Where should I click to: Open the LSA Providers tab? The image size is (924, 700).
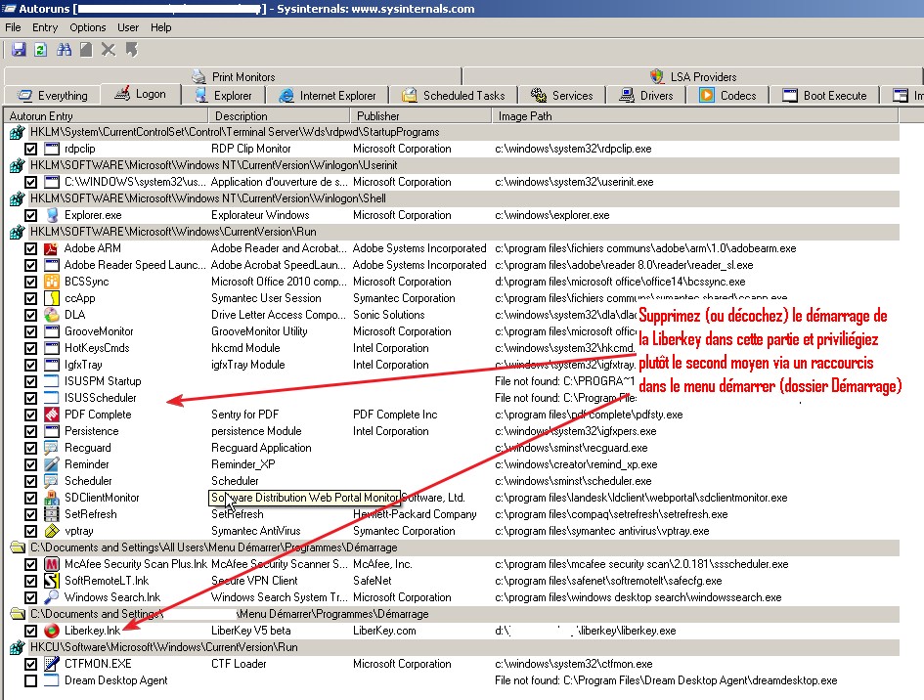pyautogui.click(x=692, y=76)
